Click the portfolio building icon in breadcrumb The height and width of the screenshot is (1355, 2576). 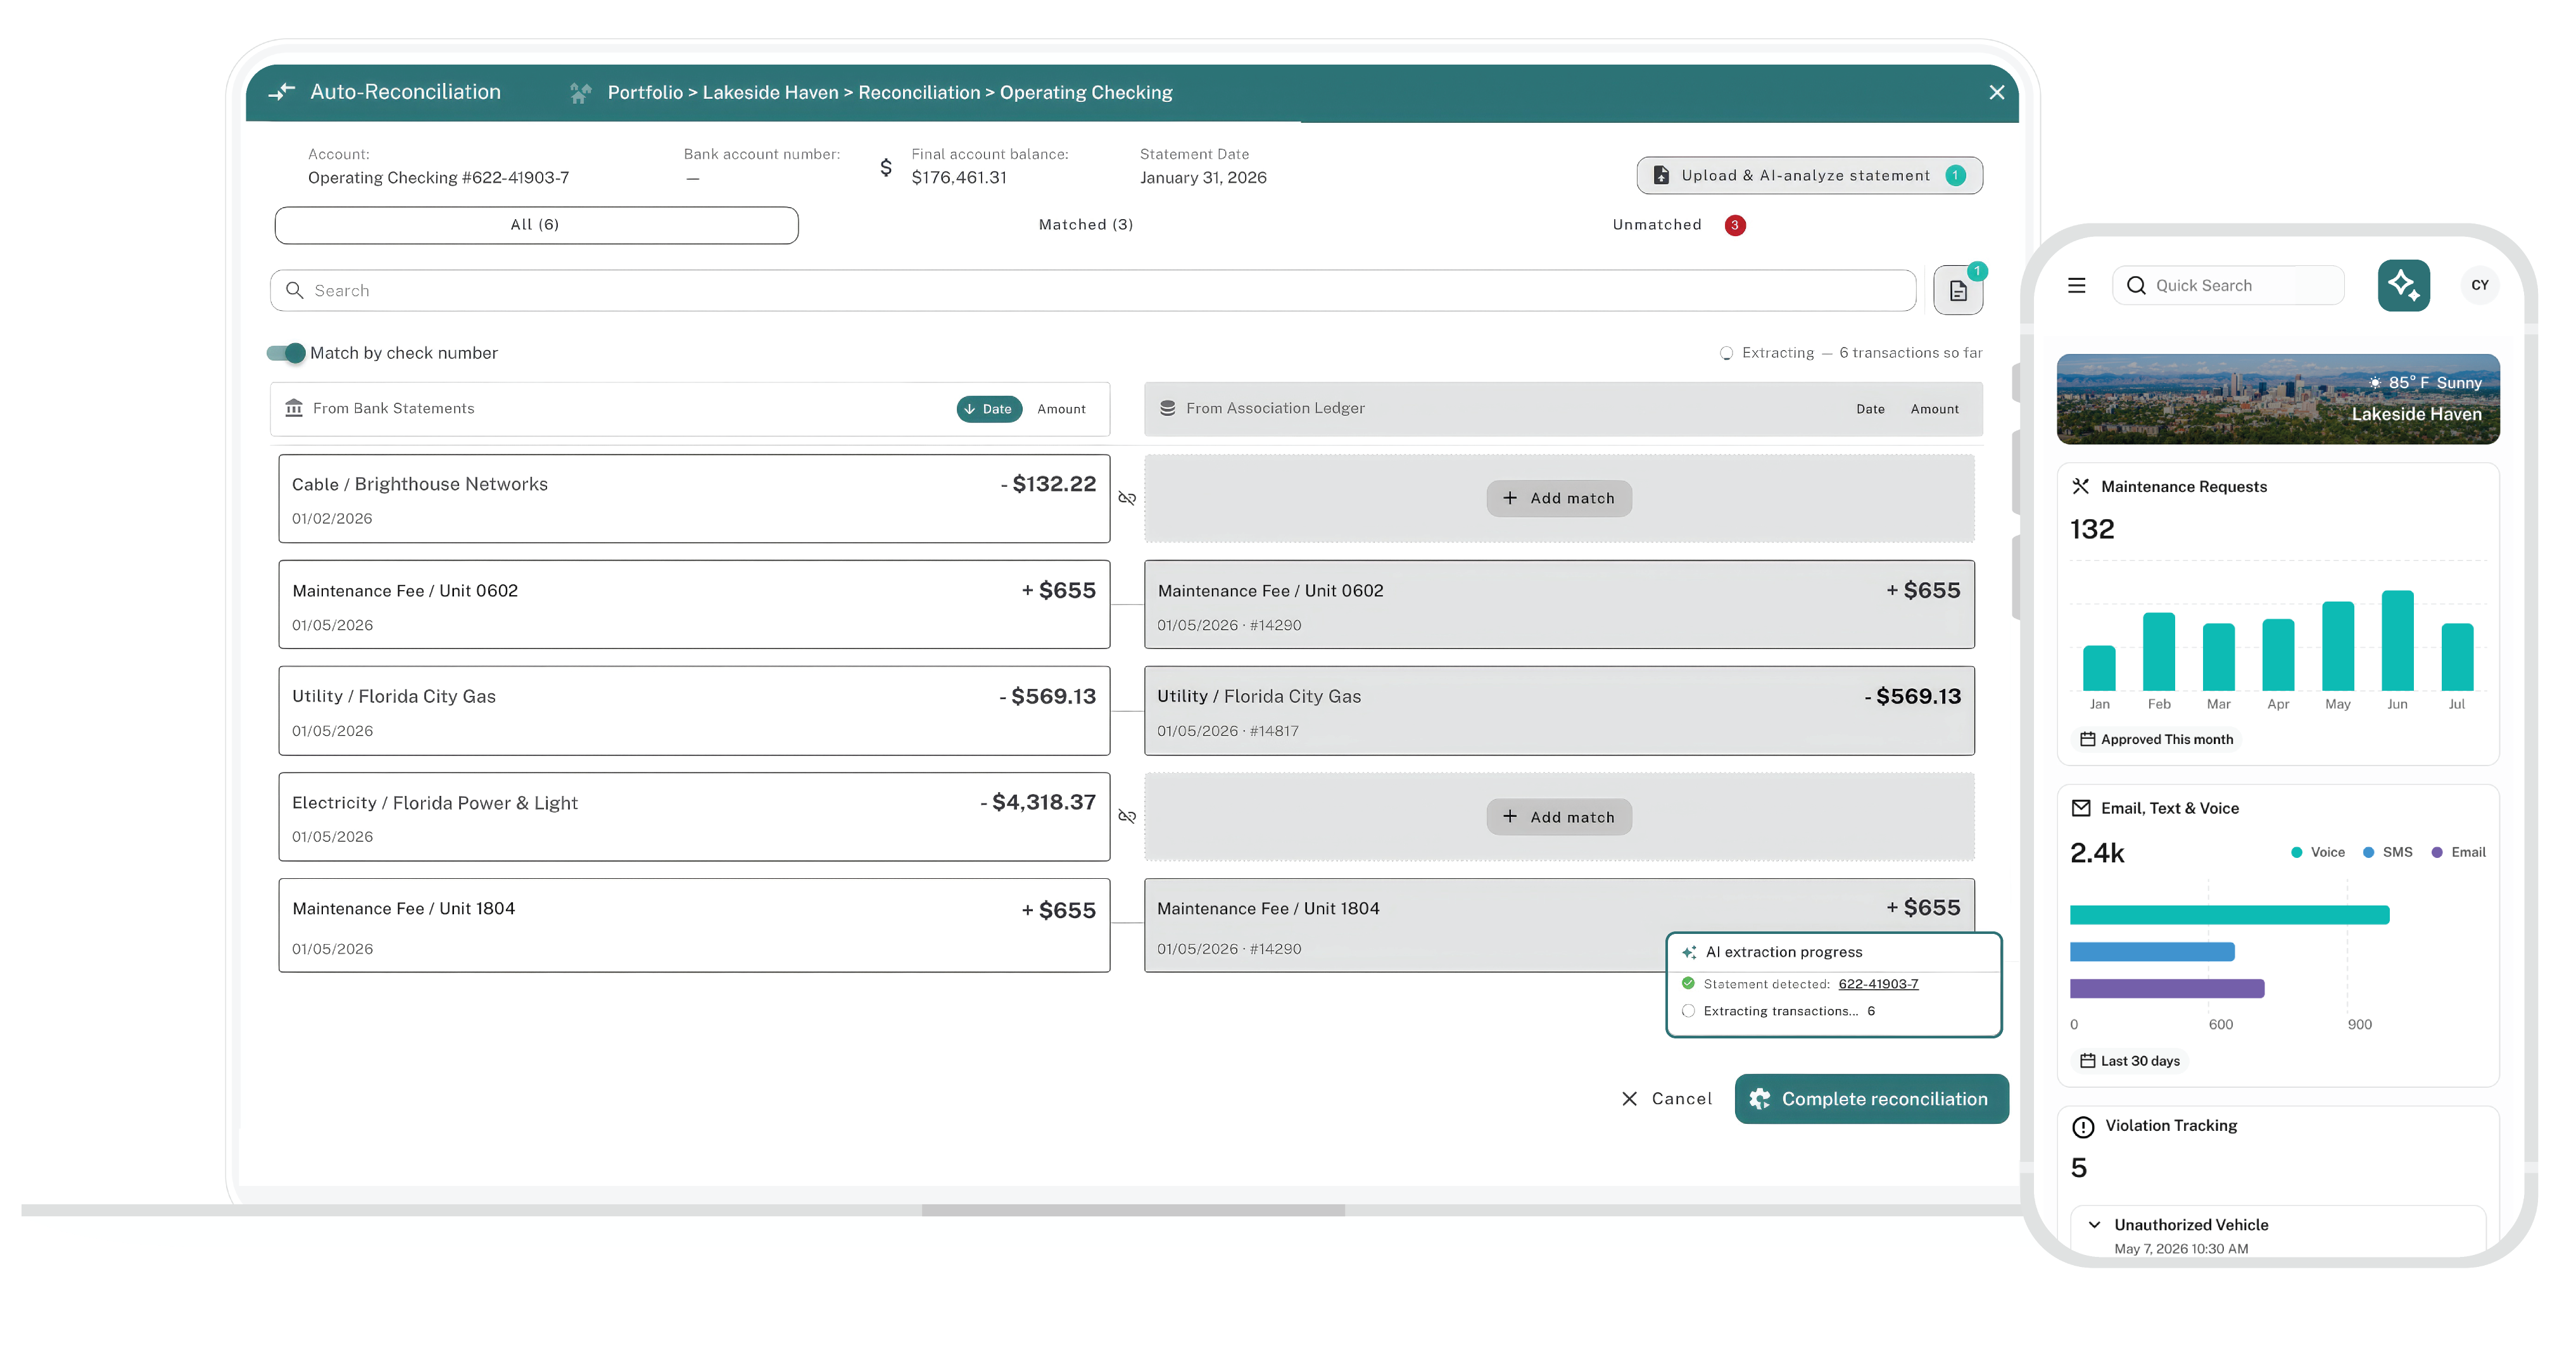[x=580, y=93]
